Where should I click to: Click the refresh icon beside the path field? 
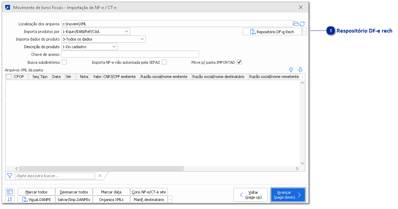302,24
